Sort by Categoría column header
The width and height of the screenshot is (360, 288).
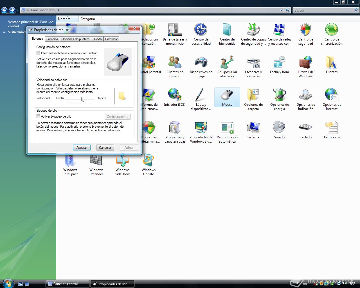click(x=90, y=19)
